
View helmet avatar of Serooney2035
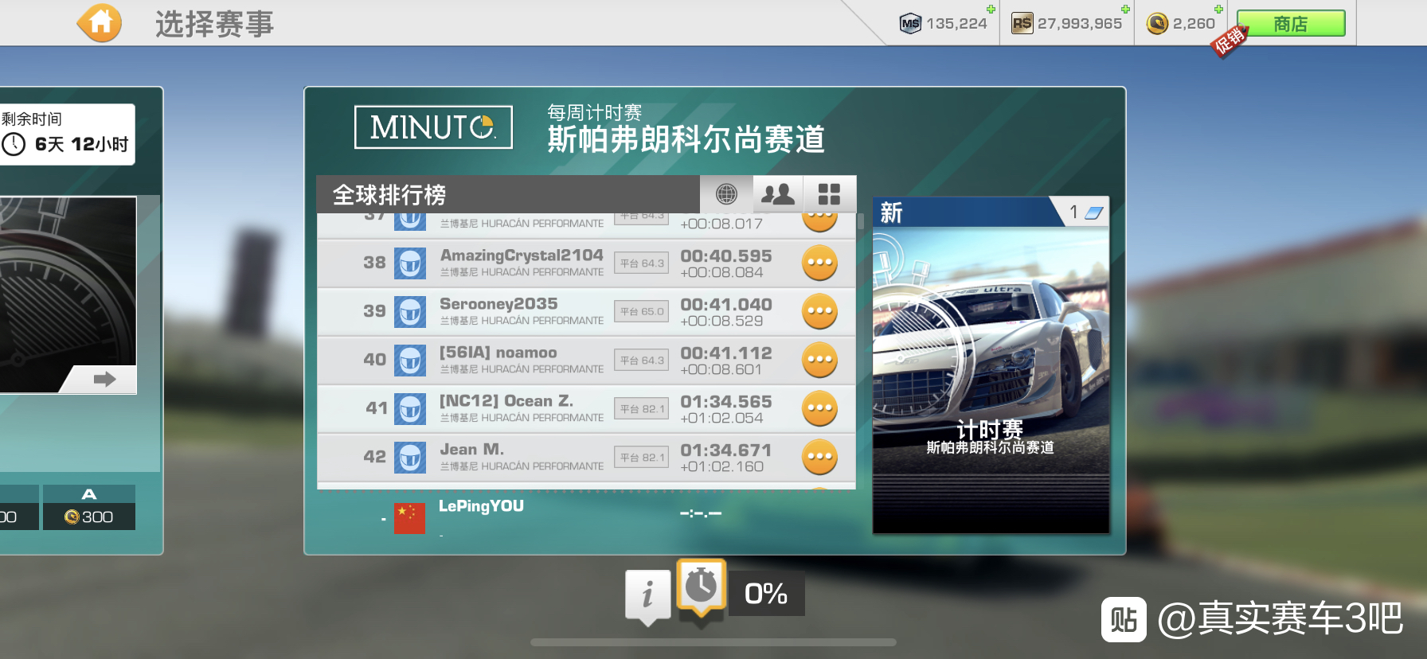(410, 312)
